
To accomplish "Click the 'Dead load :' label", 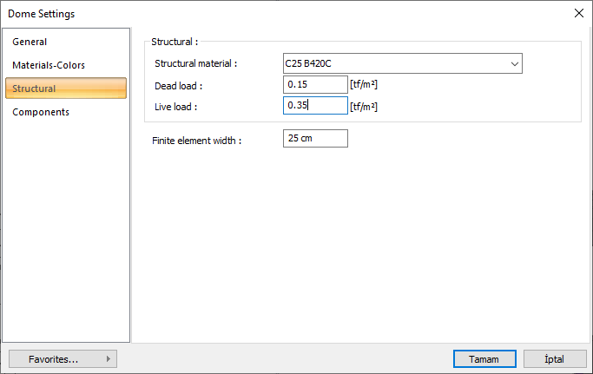I will (178, 86).
